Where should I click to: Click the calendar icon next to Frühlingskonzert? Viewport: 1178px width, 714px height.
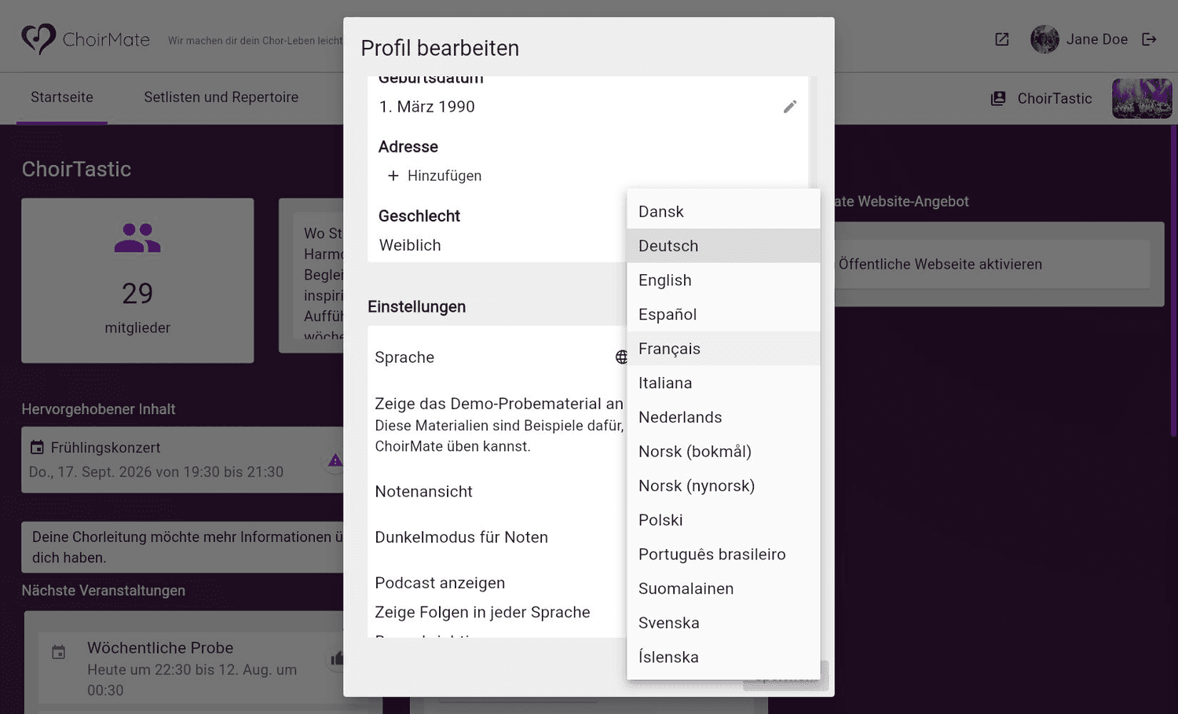(37, 448)
